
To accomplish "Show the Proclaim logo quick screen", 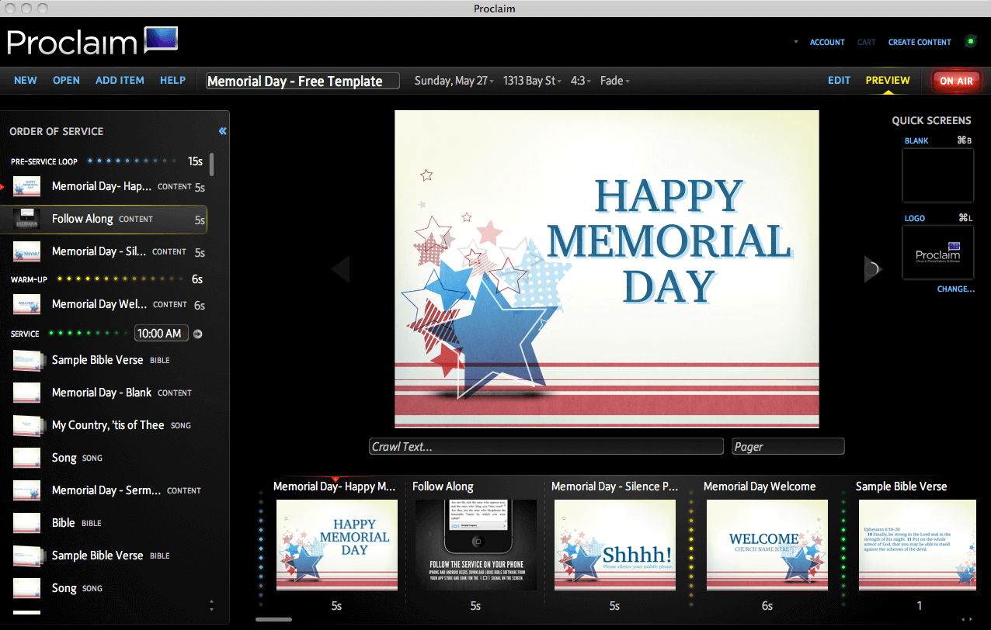I will (x=937, y=252).
